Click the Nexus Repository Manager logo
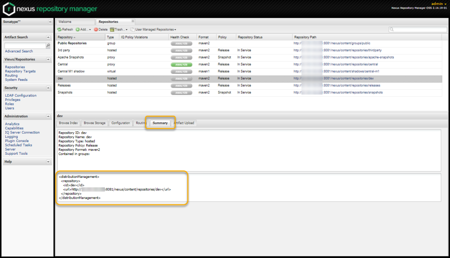Image resolution: width=450 pixels, height=258 pixels. [x=50, y=9]
